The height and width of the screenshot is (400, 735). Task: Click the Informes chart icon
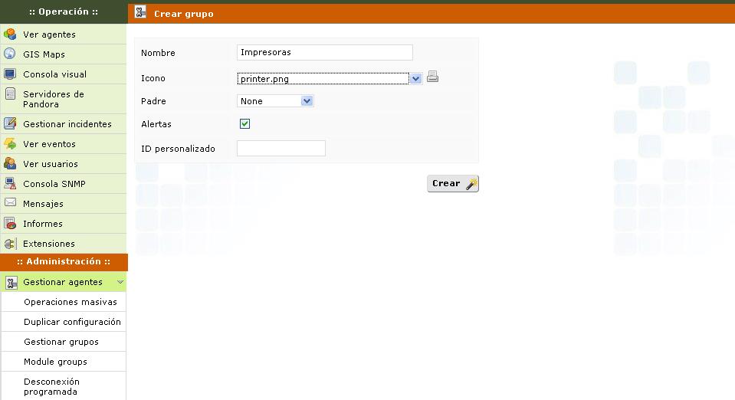point(10,224)
